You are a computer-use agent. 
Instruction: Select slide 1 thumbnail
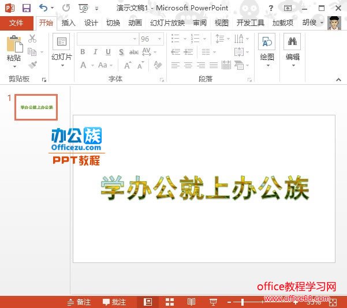(x=36, y=107)
